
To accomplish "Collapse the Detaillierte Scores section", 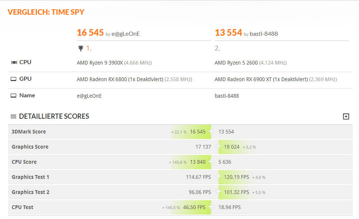I will click(346, 117).
